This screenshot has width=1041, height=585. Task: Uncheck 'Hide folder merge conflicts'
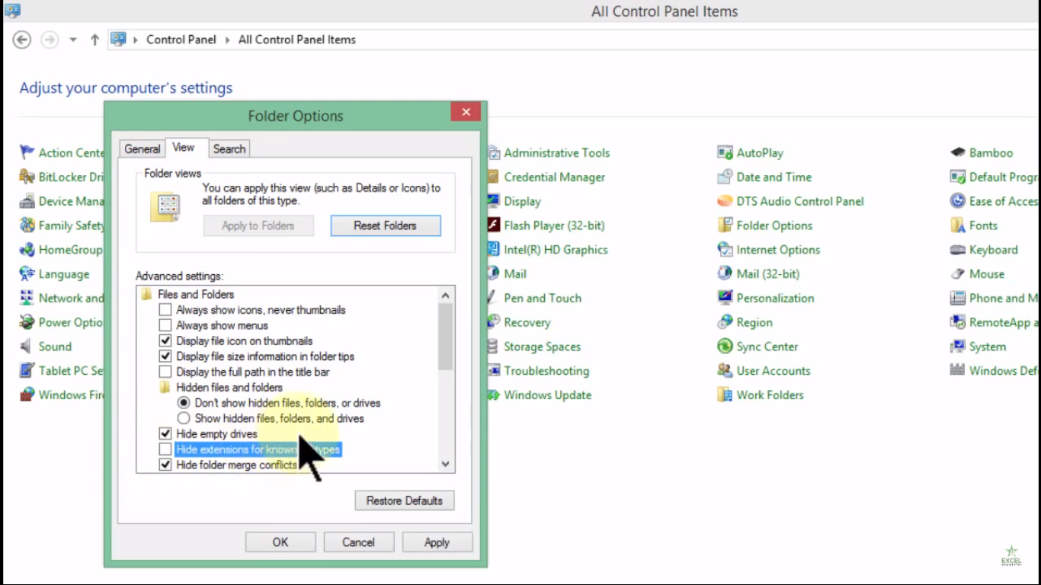point(165,465)
